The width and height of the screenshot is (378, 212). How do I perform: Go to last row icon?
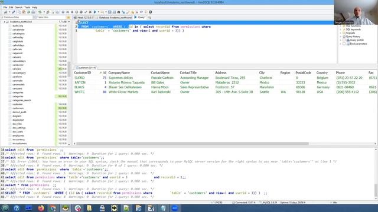(72, 12)
